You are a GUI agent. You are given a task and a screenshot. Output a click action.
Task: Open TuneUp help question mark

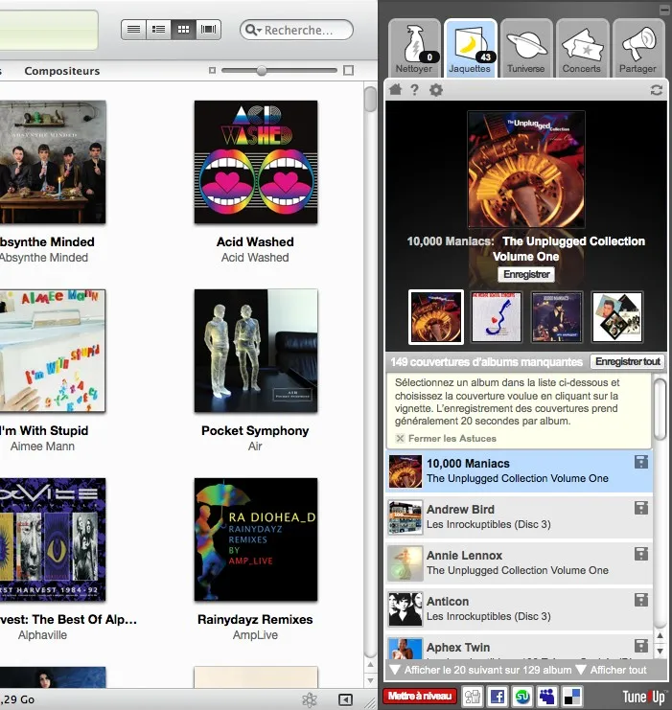pos(414,90)
